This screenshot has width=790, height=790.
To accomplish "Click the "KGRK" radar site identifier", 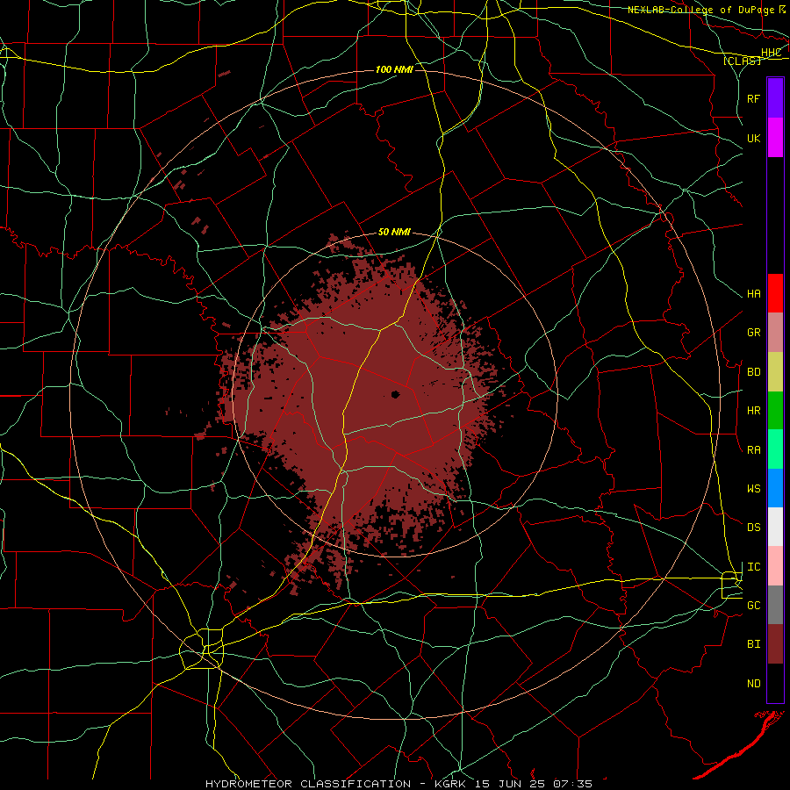I will coord(450,784).
